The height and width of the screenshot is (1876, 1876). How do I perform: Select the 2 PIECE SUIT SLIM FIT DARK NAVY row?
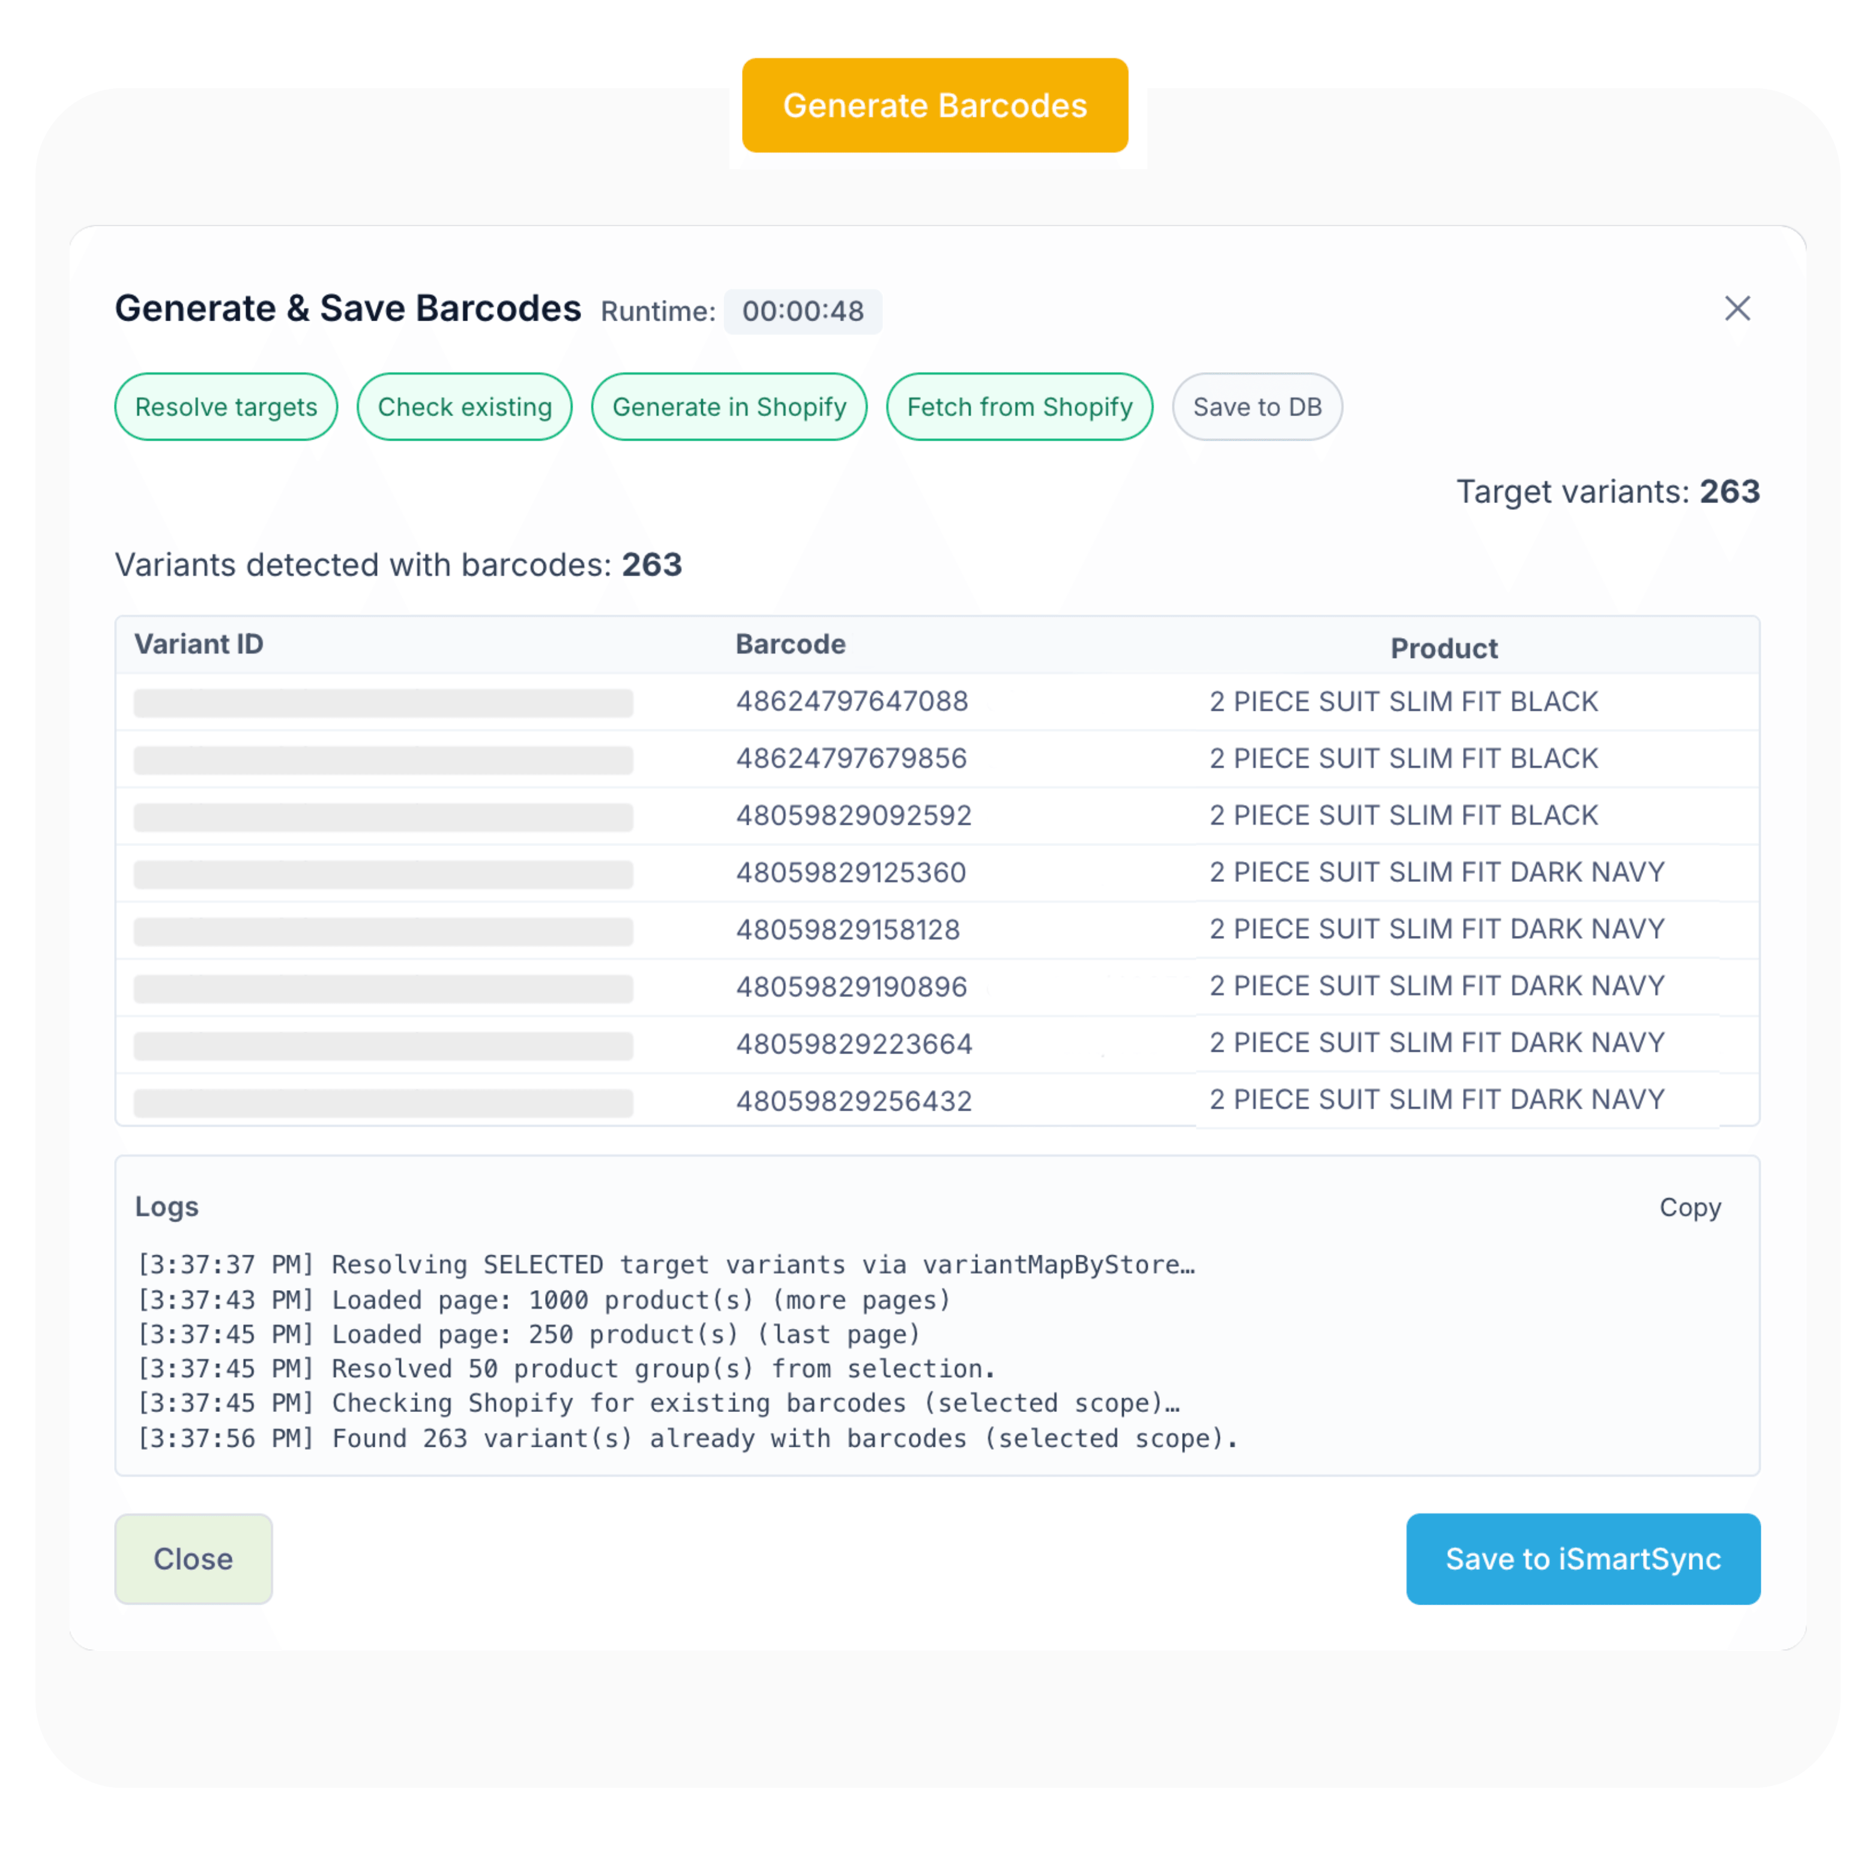tap(1436, 871)
